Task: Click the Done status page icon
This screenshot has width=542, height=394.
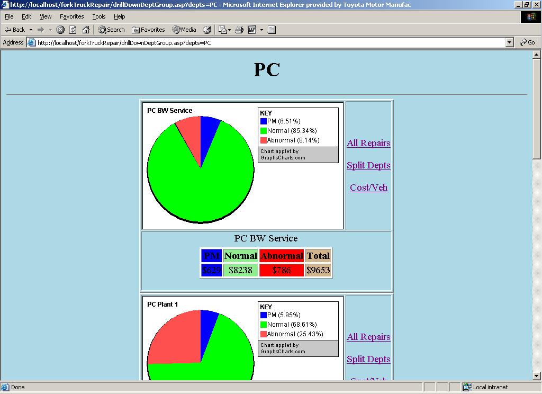Action: pyautogui.click(x=5, y=387)
